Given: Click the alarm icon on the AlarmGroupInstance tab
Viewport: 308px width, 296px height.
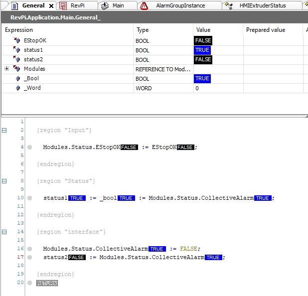Looking at the screenshot, I should pyautogui.click(x=144, y=6).
